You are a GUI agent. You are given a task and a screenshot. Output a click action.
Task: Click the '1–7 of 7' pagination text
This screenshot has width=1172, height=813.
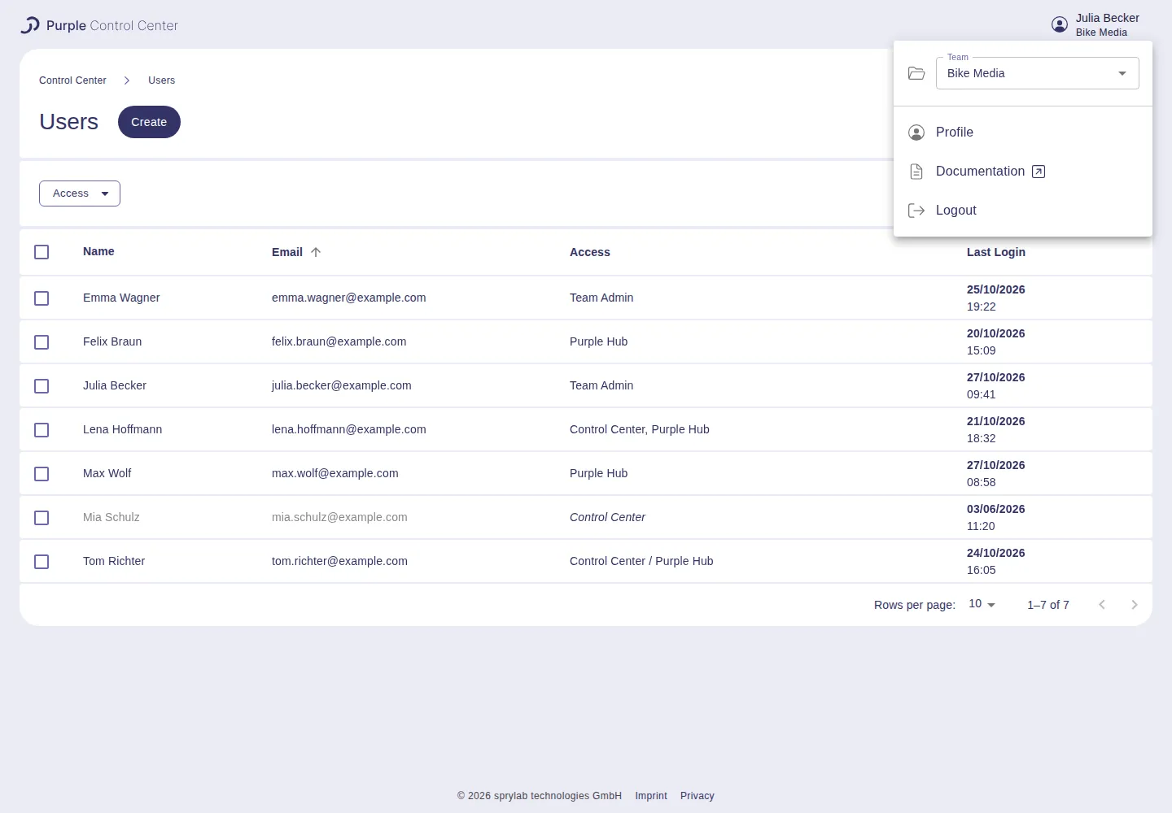1048,605
